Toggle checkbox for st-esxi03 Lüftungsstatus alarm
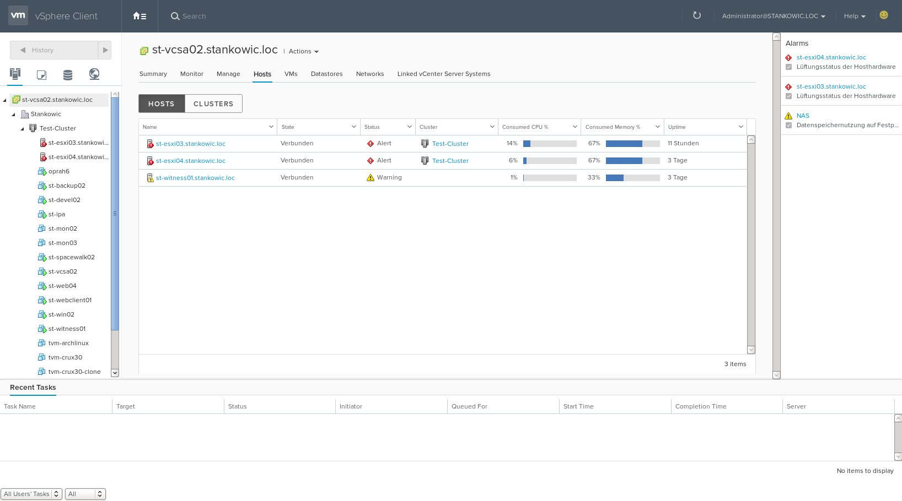The image size is (902, 501). pos(788,96)
